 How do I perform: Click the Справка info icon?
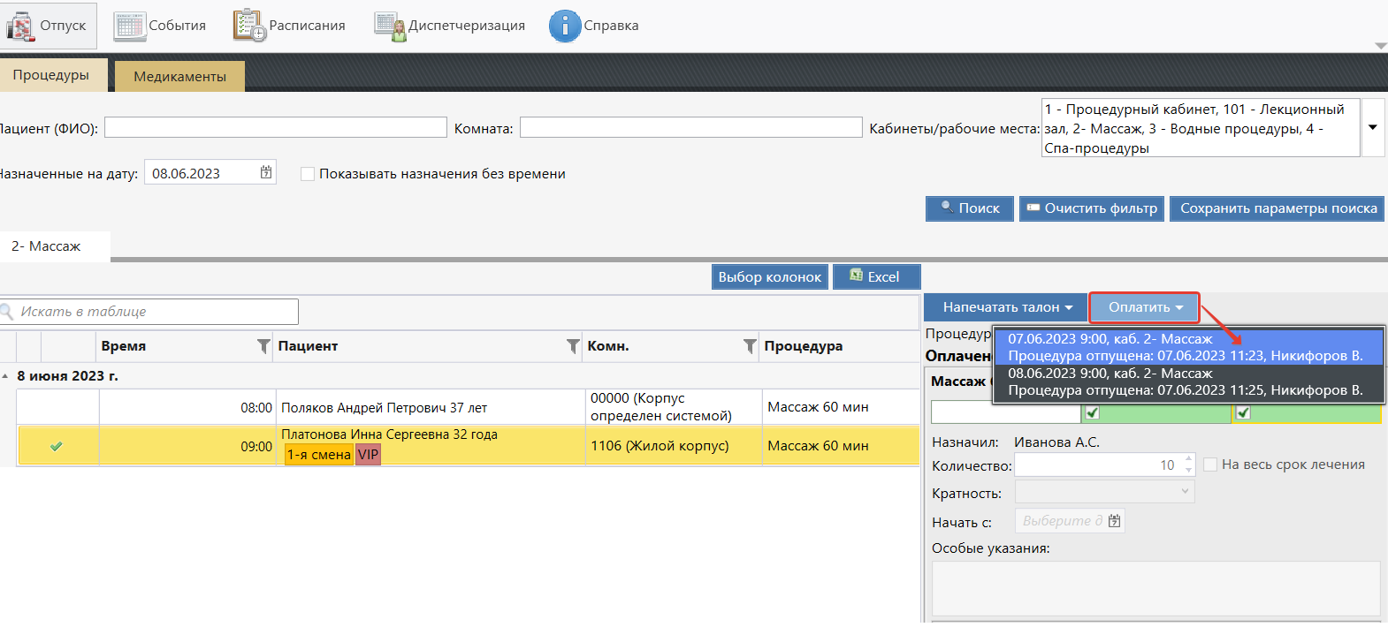tap(564, 26)
